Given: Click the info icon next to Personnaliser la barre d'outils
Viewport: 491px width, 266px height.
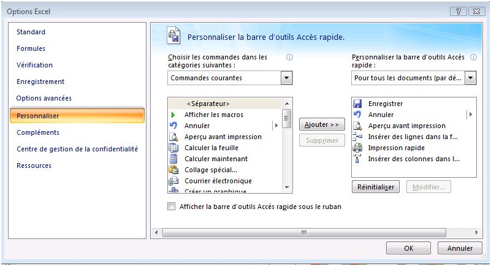Looking at the screenshot, I should (473, 57).
